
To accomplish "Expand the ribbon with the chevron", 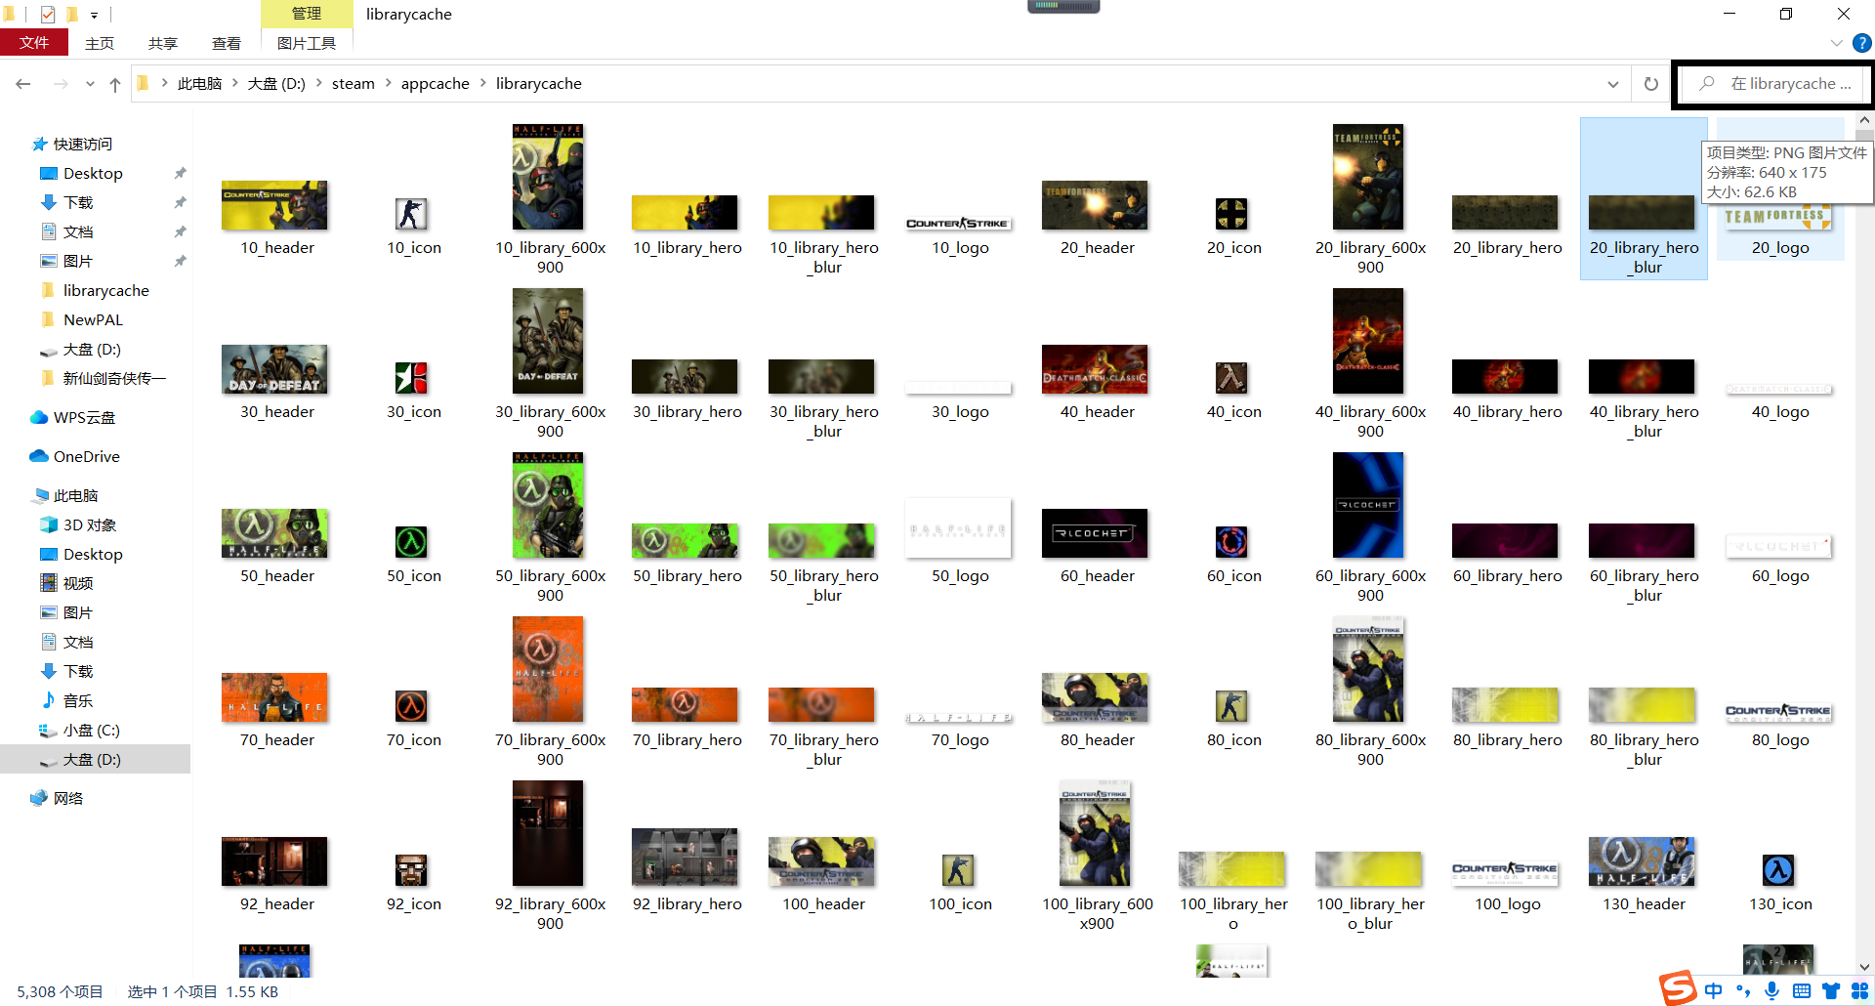I will pos(1836,43).
